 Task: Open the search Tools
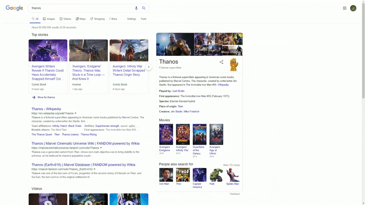point(143,19)
